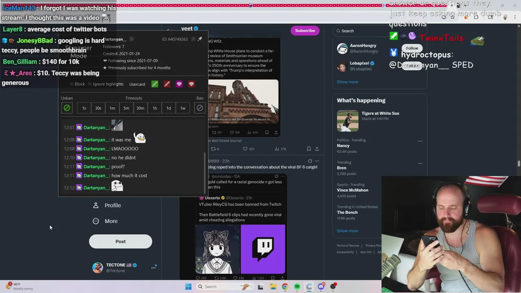Click the Twitter page scrollbar thumb

[x=519, y=164]
